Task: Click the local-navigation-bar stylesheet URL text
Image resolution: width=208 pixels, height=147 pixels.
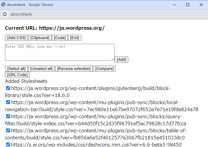Action: click(102, 106)
